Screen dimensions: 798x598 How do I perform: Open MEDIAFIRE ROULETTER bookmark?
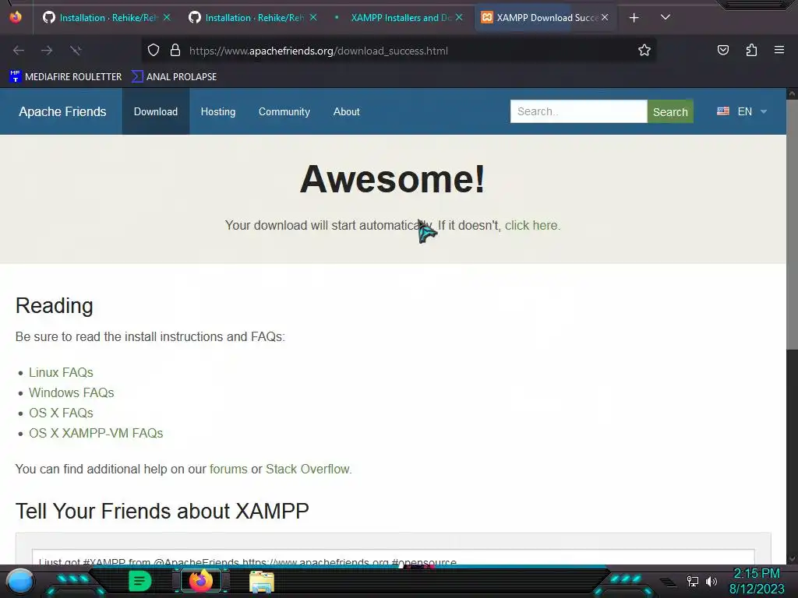(65, 77)
